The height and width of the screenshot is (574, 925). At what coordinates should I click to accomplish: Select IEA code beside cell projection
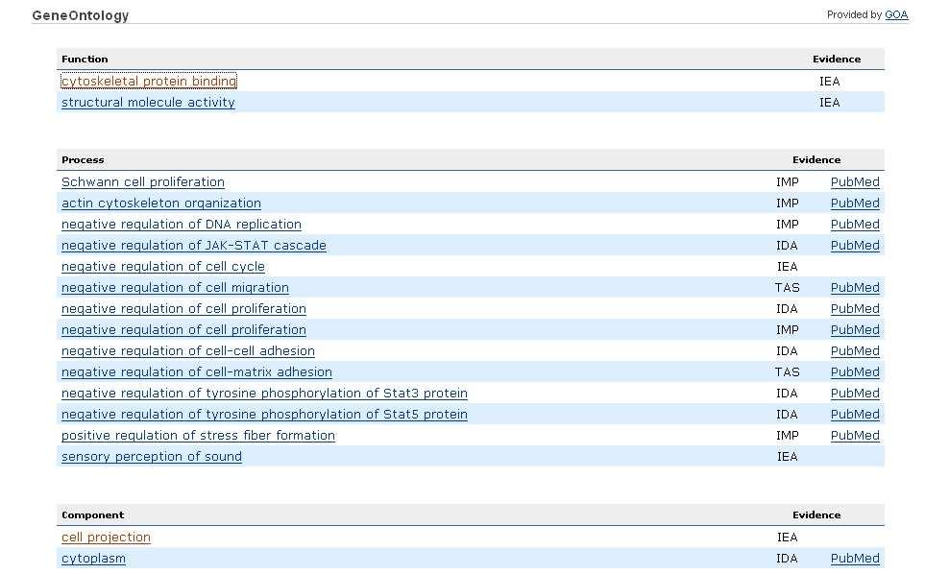pyautogui.click(x=787, y=538)
